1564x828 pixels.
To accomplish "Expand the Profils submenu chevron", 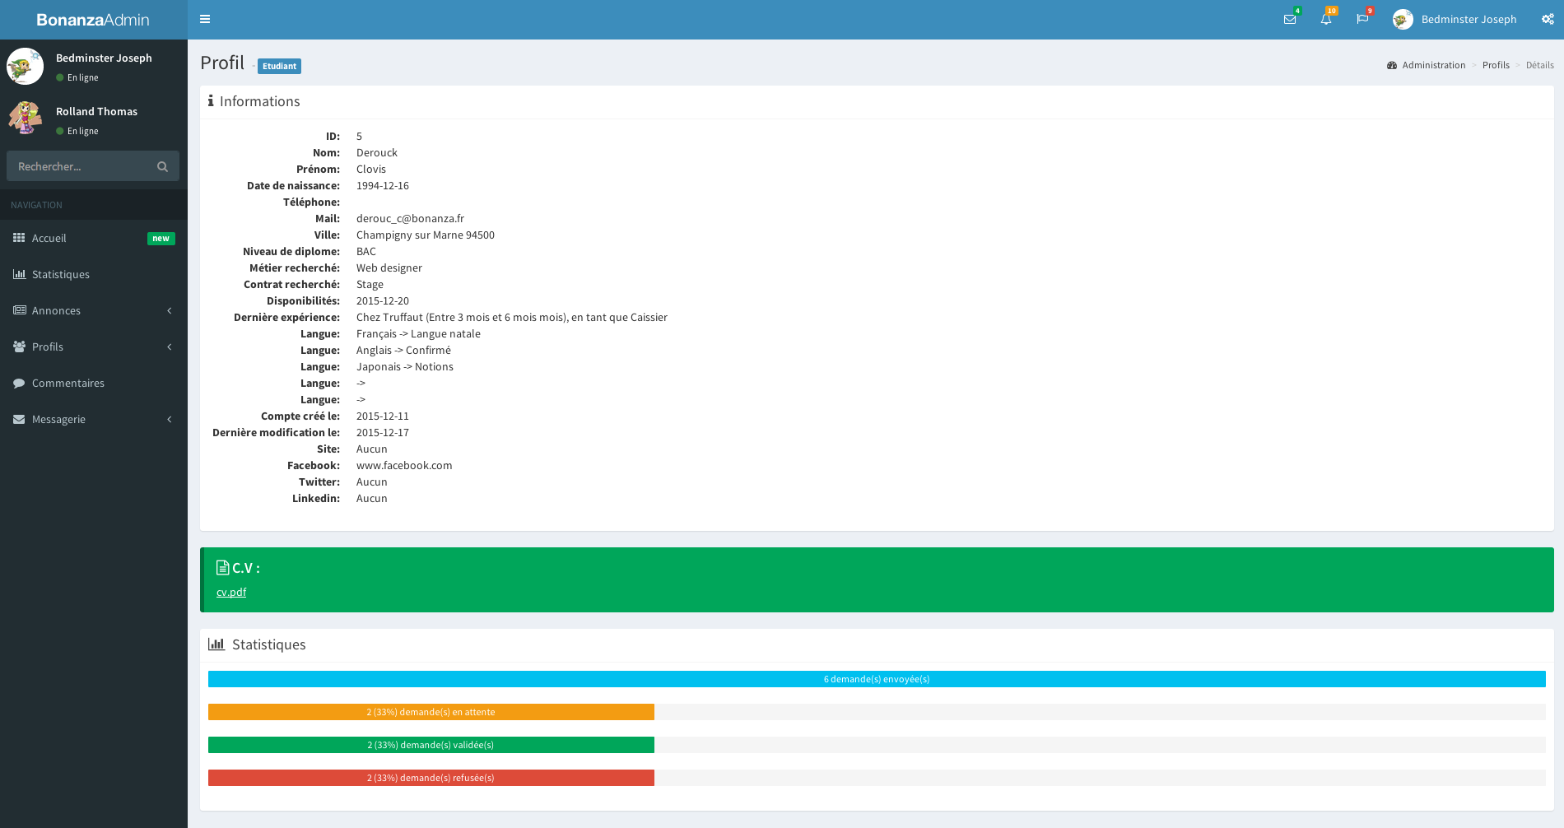I will (170, 347).
